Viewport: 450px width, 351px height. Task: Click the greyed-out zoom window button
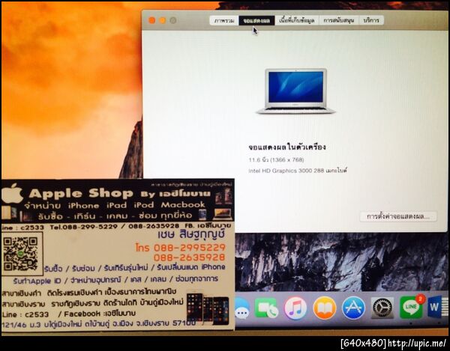click(x=173, y=20)
